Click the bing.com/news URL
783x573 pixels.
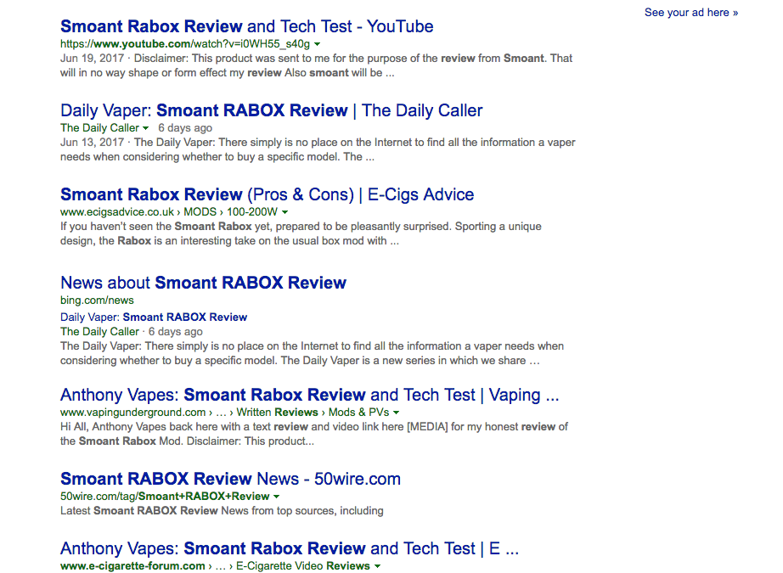click(x=97, y=301)
